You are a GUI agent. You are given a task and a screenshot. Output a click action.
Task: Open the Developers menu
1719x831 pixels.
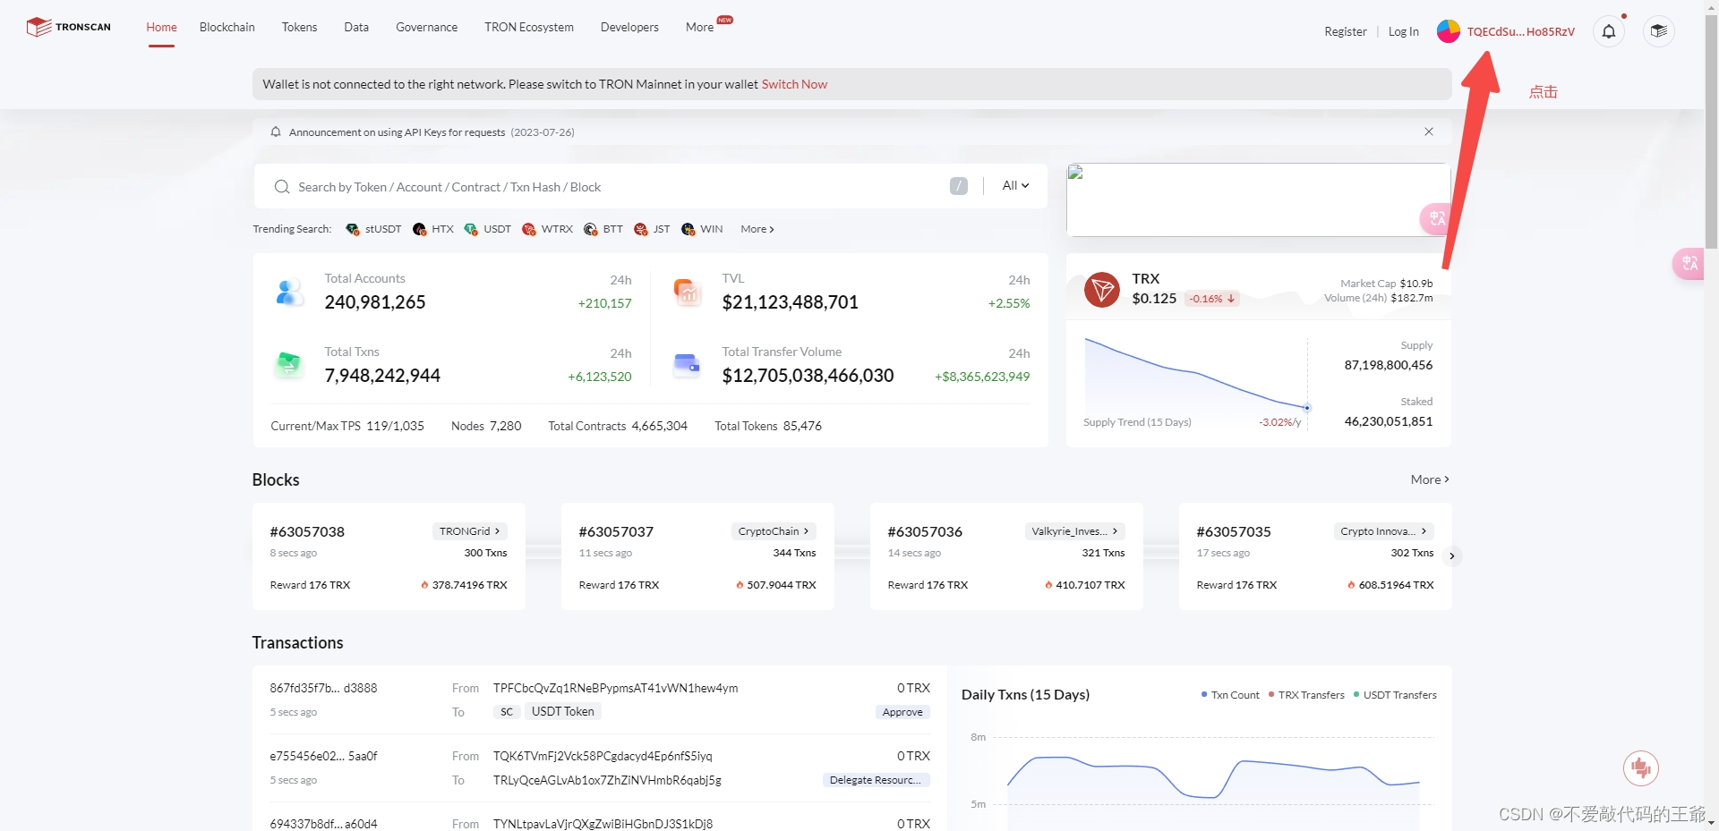(629, 28)
